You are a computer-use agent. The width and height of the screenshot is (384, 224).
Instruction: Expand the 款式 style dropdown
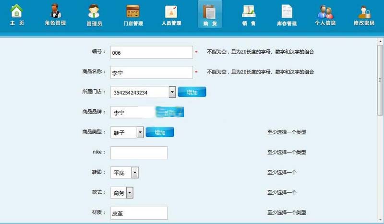(130, 193)
